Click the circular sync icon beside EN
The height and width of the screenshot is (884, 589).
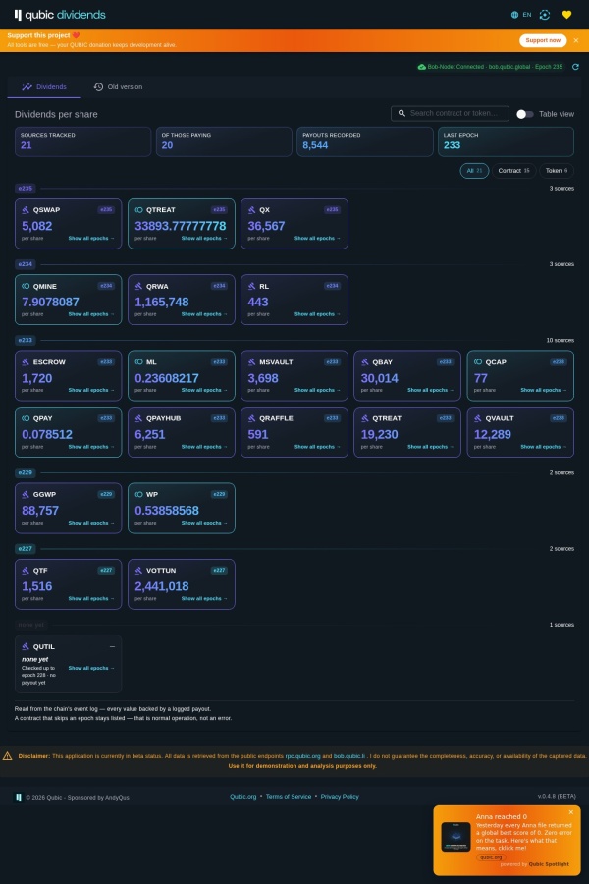click(x=545, y=15)
